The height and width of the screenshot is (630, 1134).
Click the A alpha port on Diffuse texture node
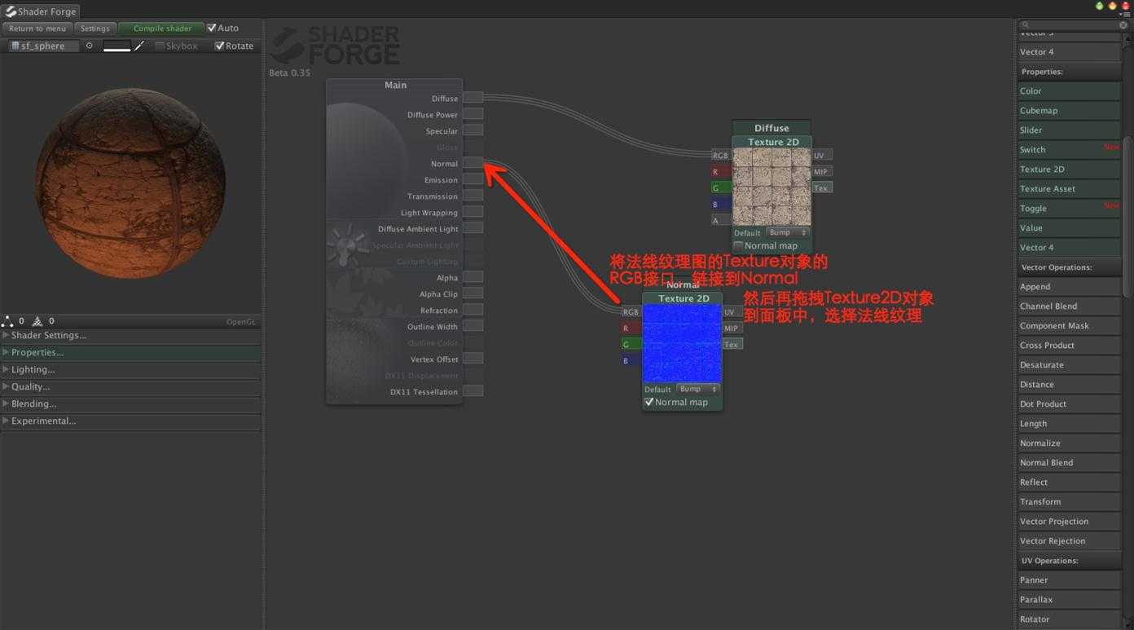721,221
